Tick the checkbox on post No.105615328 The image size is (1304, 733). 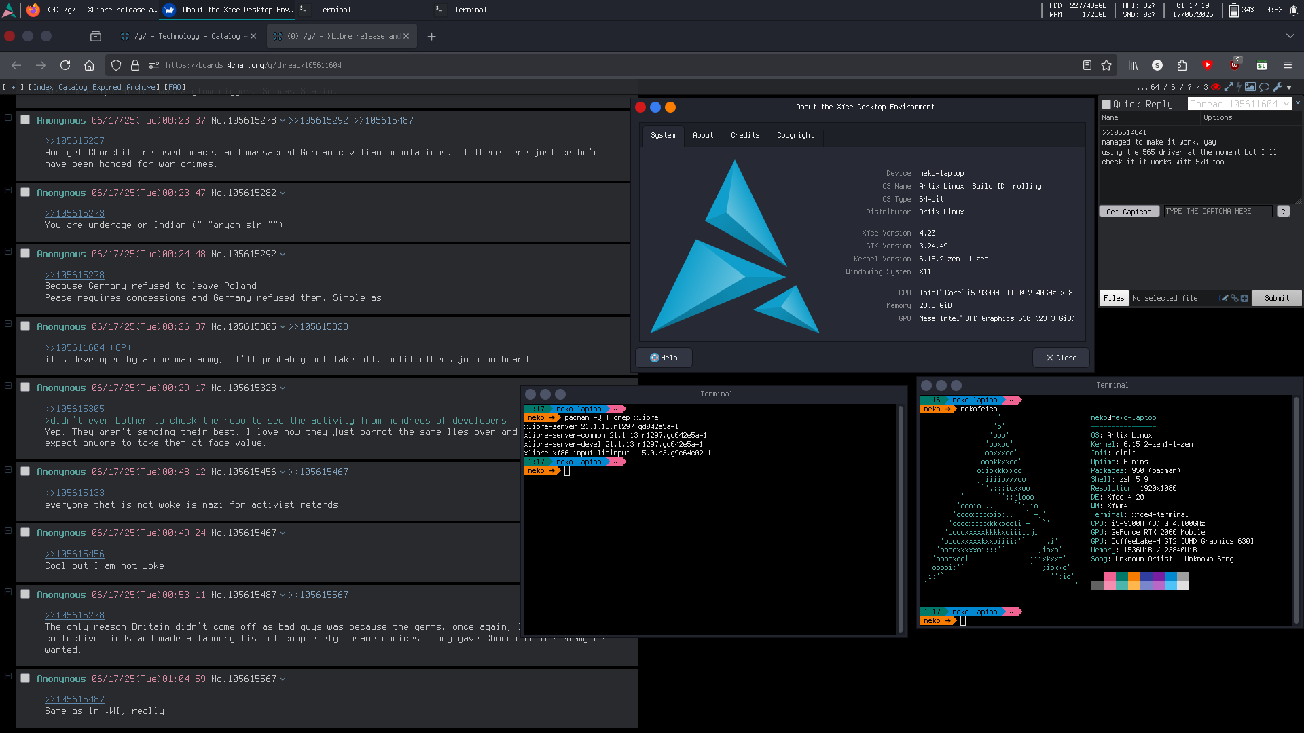point(25,387)
